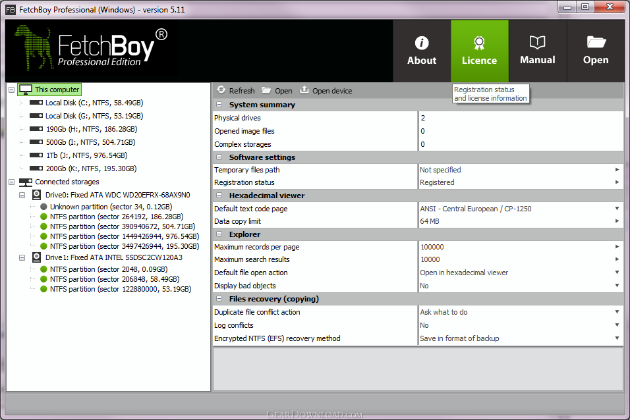Click arrow beside Data copy limit value

[x=617, y=221]
